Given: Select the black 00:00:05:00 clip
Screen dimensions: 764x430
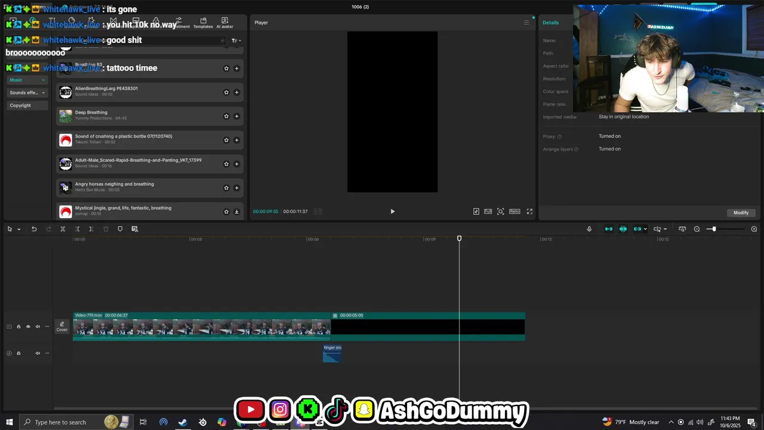Looking at the screenshot, I should point(428,327).
